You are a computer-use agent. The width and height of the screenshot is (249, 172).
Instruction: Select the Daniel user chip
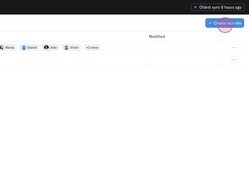click(x=29, y=47)
